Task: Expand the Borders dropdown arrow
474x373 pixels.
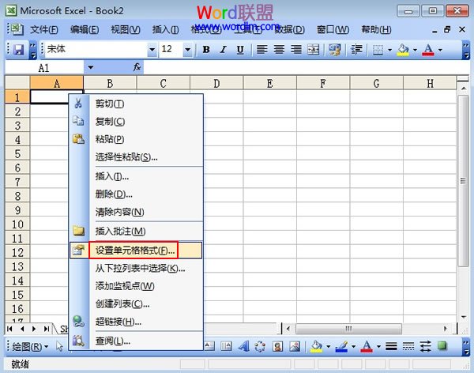Action: [x=389, y=50]
